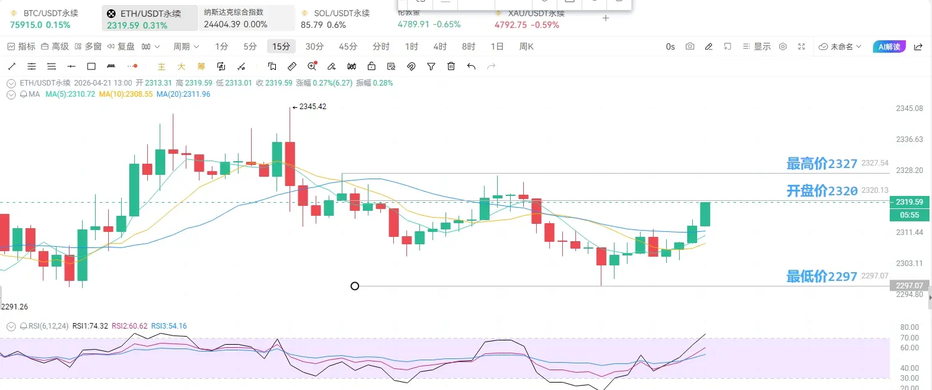The width and height of the screenshot is (932, 390).
Task: Toggle the lock drawings icon
Action: coord(372,66)
